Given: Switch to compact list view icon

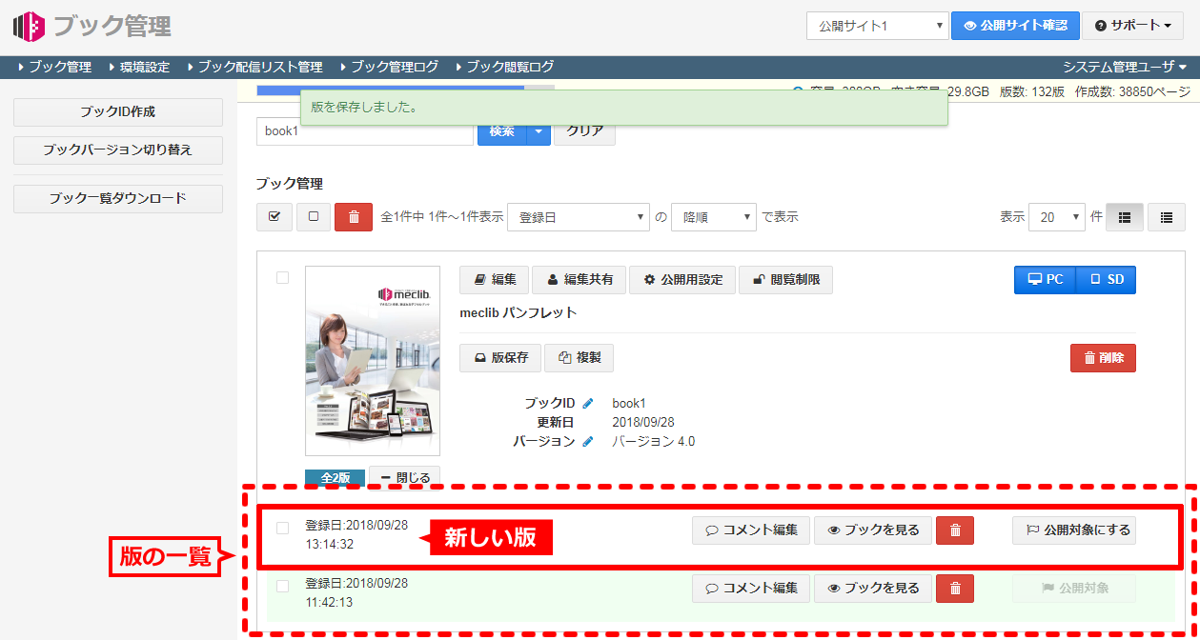Looking at the screenshot, I should tap(1167, 217).
